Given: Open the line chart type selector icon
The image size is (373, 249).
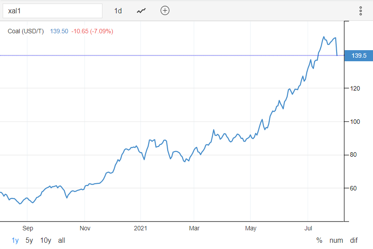Looking at the screenshot, I should click(x=141, y=11).
